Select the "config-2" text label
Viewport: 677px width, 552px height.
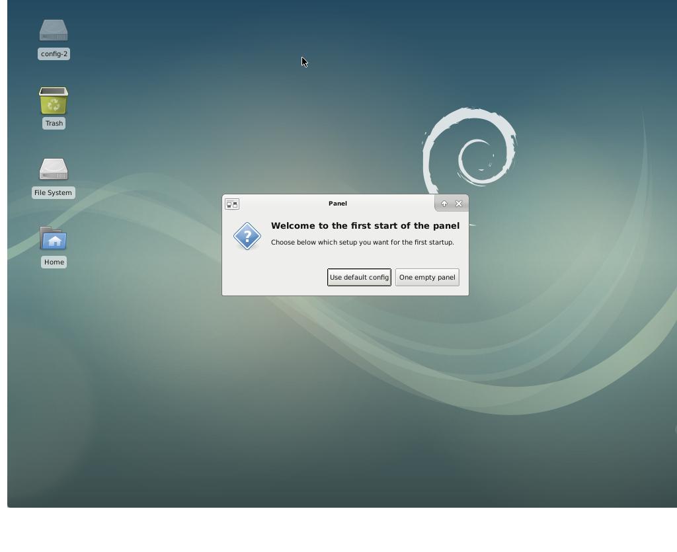tap(54, 54)
